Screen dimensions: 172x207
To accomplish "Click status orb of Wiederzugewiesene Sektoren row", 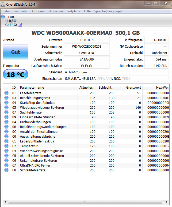I will [6, 107].
